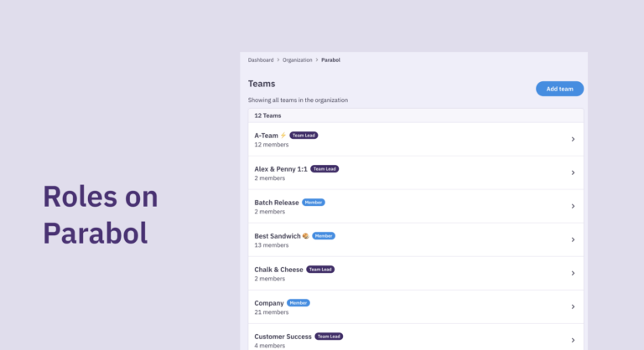This screenshot has height=350, width=644.
Task: Click the Best Sandwich row chevron
Action: (x=573, y=239)
